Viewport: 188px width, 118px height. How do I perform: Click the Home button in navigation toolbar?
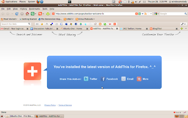coord(27,14)
